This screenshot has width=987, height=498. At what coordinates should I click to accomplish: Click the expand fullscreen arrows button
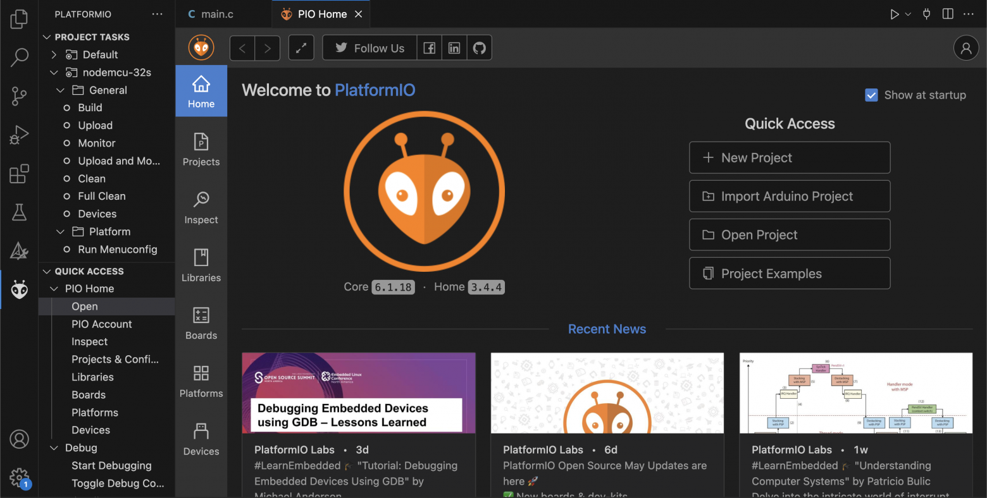(x=301, y=48)
